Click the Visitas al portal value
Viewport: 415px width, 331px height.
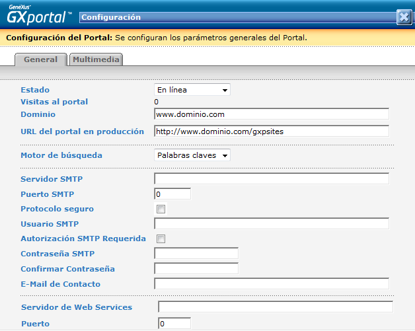pos(157,102)
